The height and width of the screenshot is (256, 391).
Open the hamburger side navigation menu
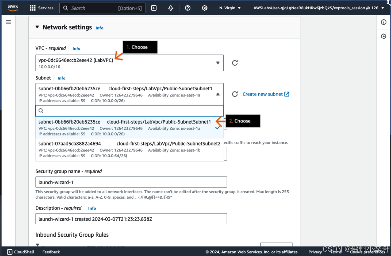tap(8, 22)
